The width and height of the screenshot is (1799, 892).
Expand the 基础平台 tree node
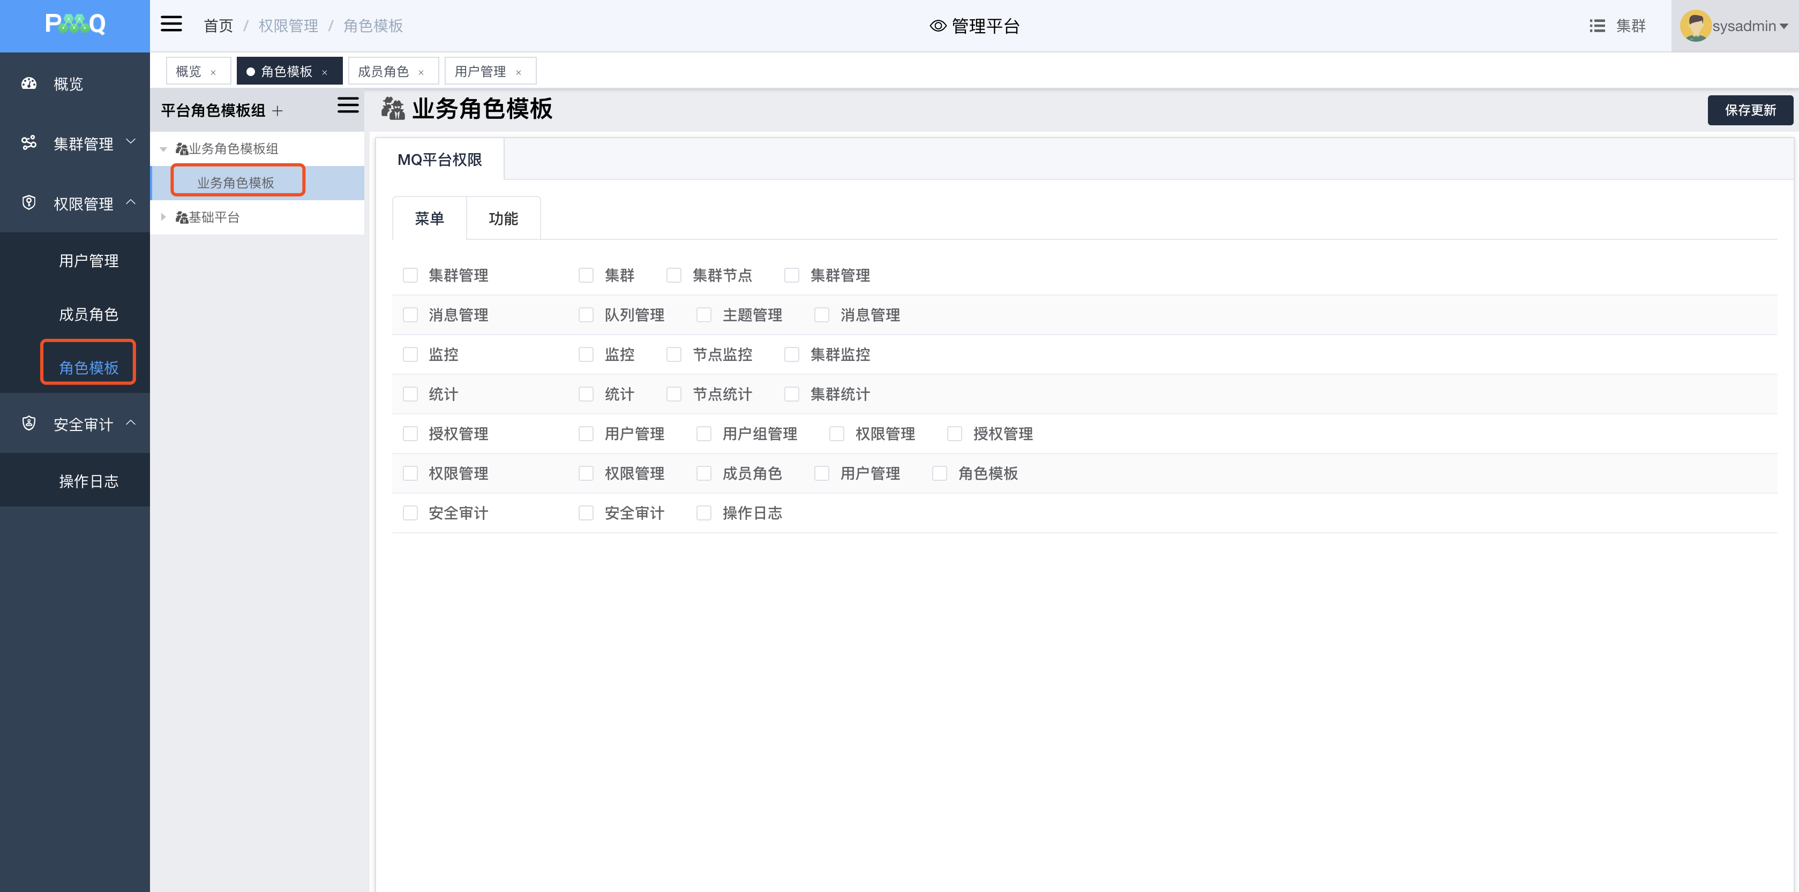click(163, 217)
